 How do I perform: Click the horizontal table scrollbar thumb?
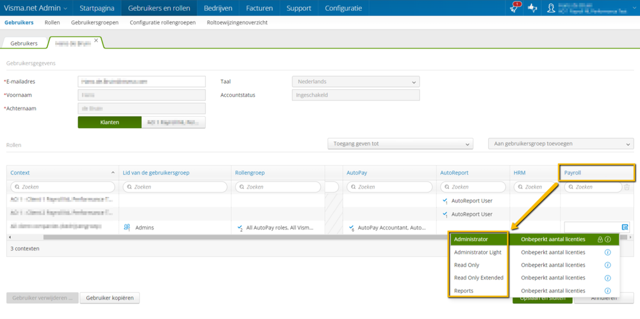pos(334,237)
